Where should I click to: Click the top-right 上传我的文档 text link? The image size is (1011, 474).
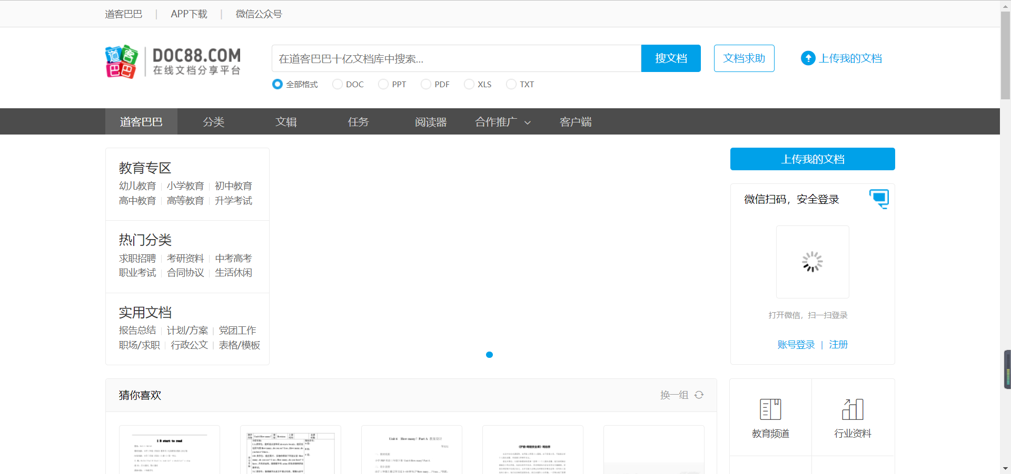[x=850, y=58]
